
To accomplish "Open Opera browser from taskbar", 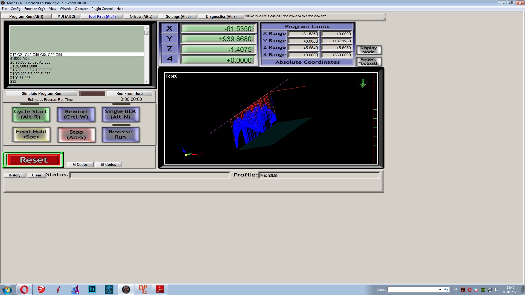I will click(x=24, y=290).
